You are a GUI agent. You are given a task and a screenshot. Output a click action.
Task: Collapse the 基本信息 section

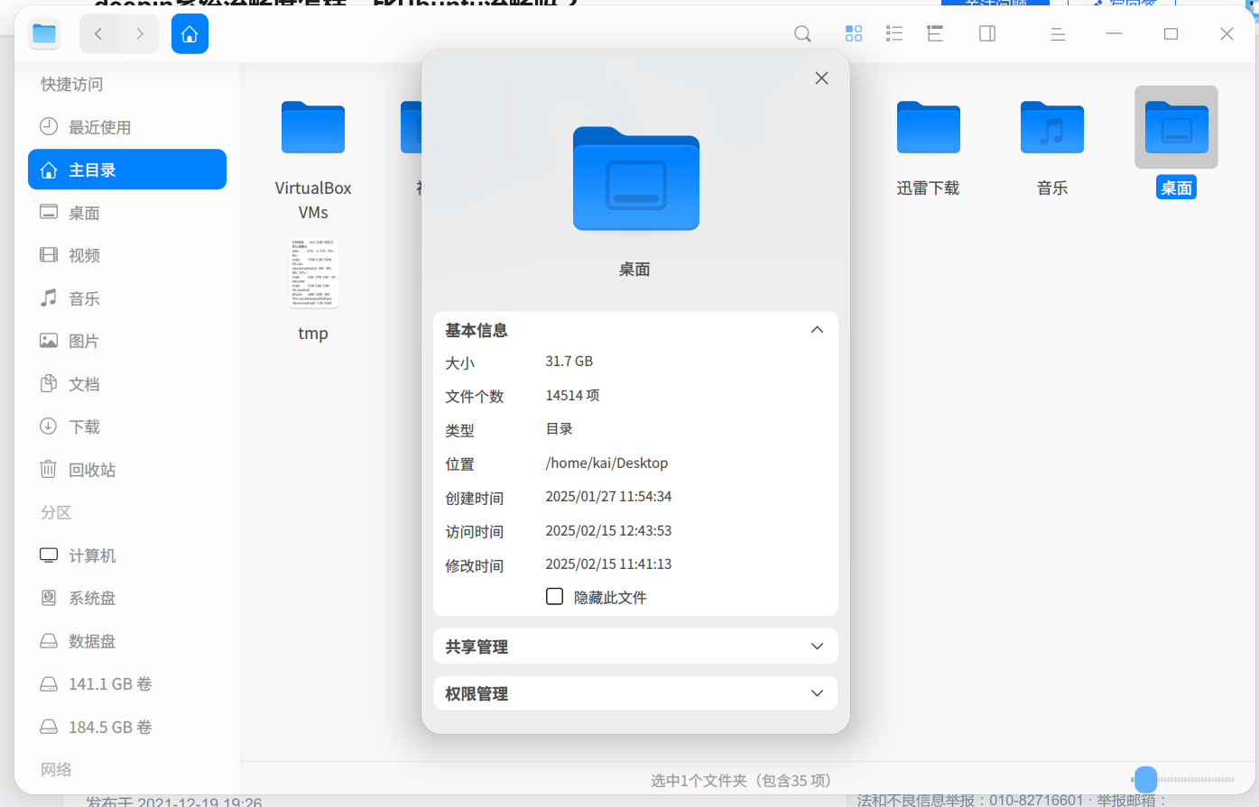tap(817, 330)
